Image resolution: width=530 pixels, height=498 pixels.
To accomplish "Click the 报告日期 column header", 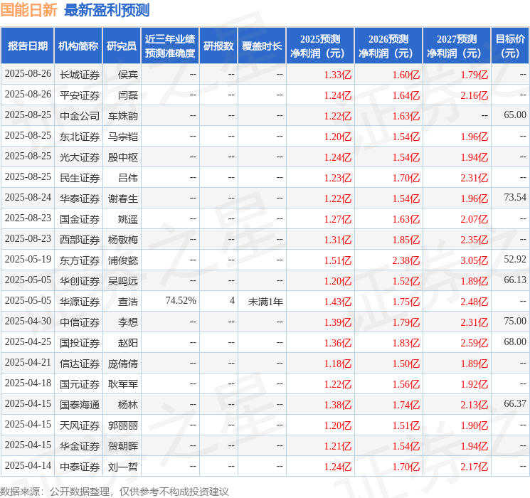I will (x=27, y=46).
